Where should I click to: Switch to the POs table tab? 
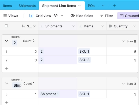tap(91, 6)
